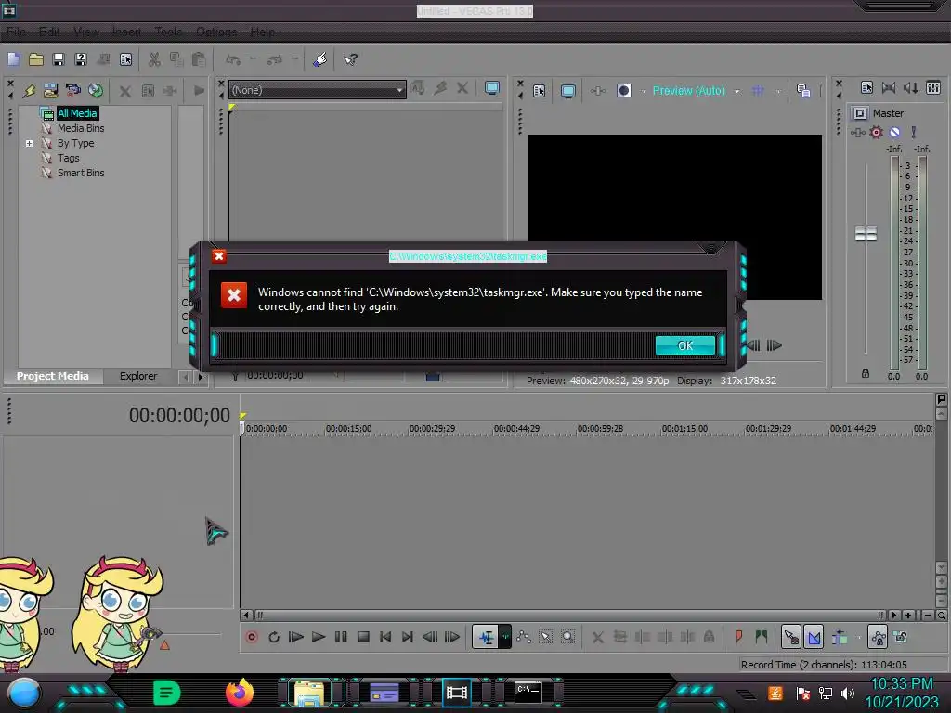
Task: Open the Project Properties icon in the toolbar
Action: click(x=125, y=59)
